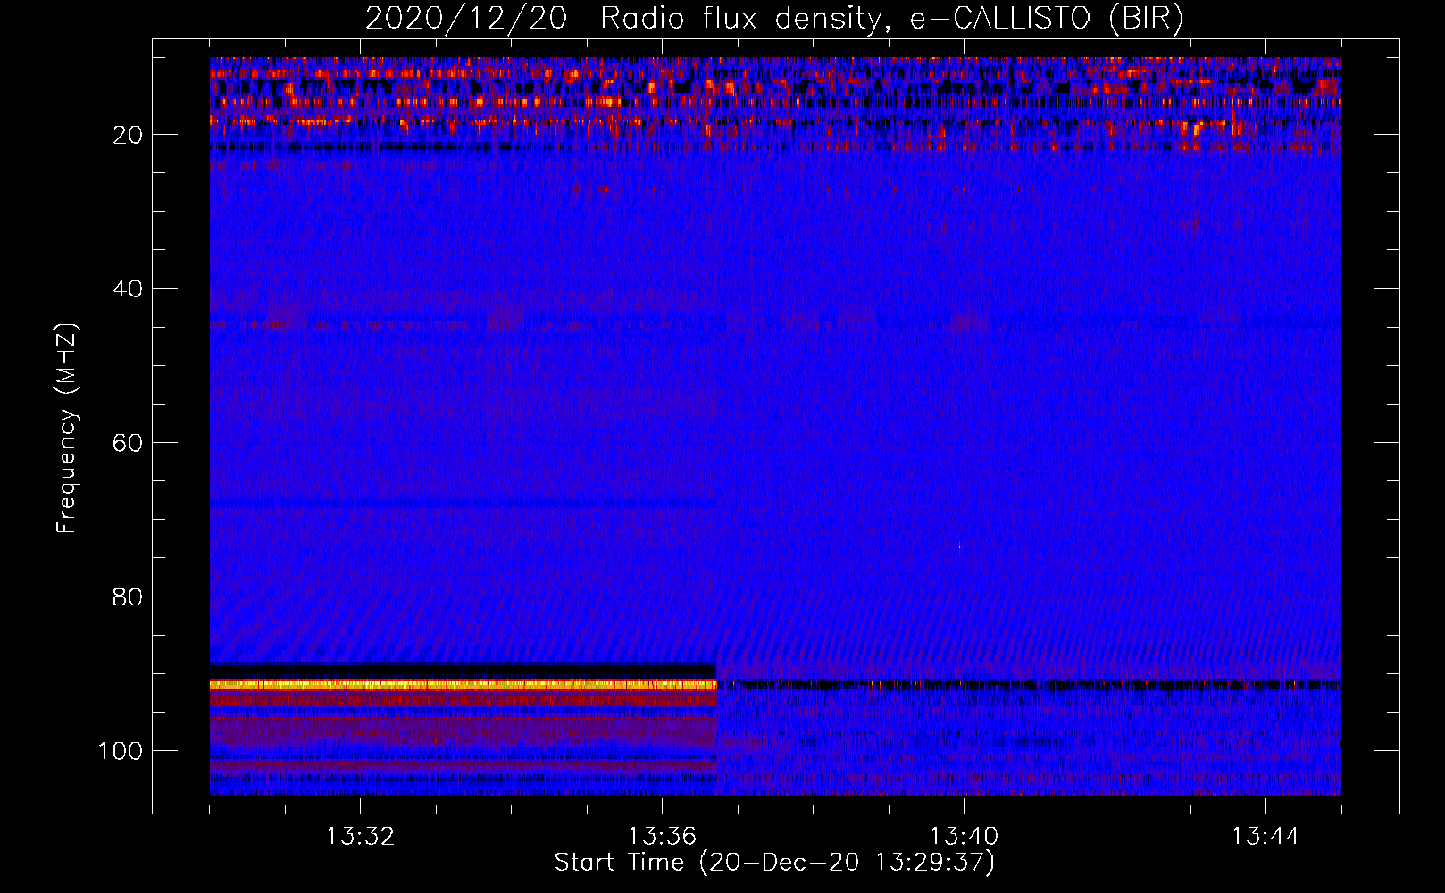Click the small red spot near 13:40 at 74 MHz

[960, 548]
